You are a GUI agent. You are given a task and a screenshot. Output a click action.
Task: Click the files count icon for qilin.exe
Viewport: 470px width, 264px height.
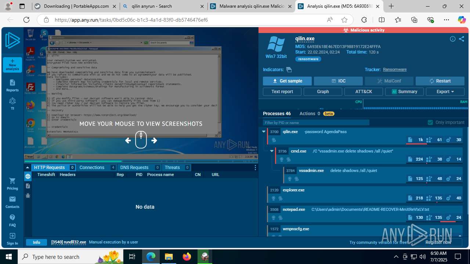[410, 140]
